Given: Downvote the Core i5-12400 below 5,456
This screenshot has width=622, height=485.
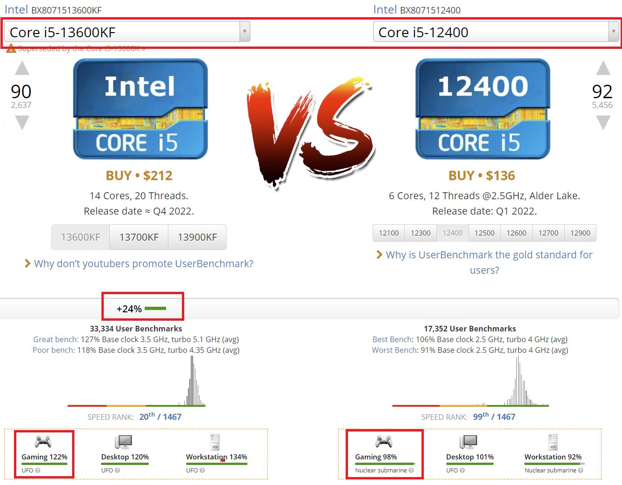Looking at the screenshot, I should 603,122.
